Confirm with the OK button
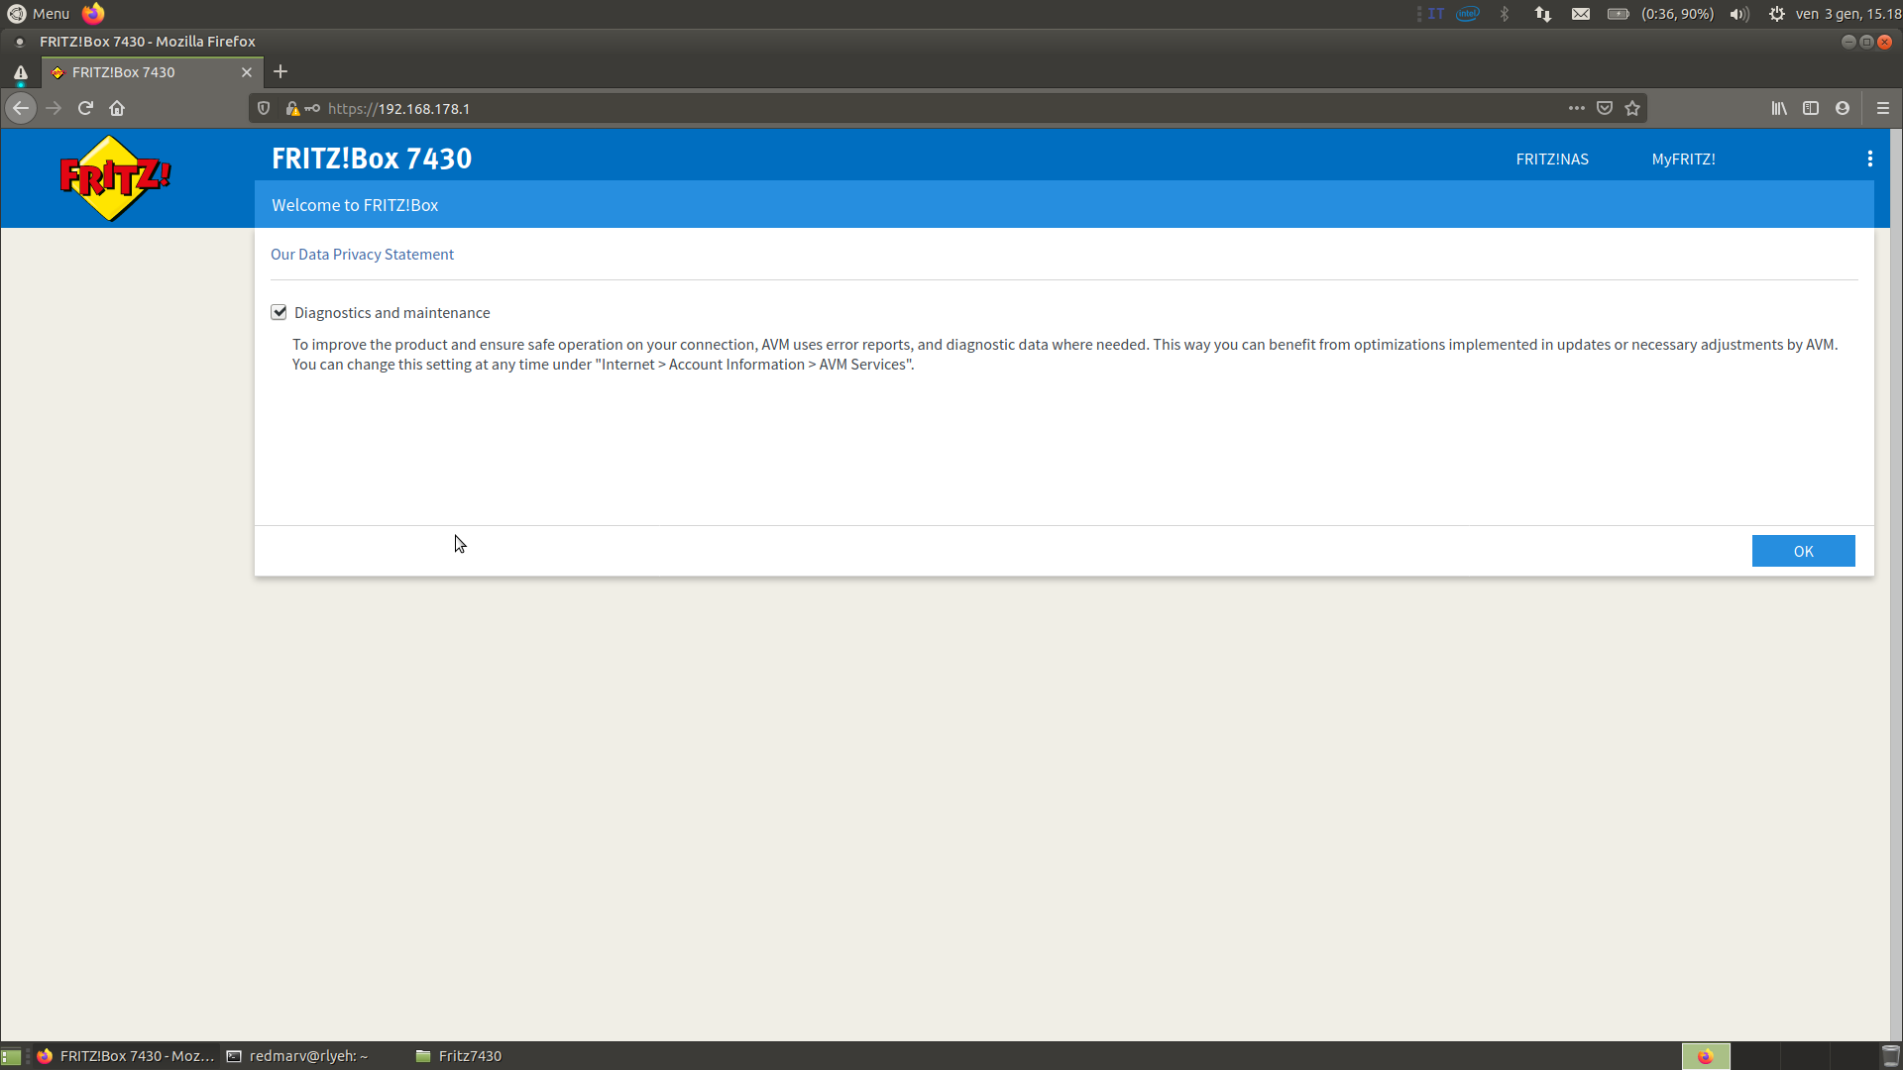1903x1070 pixels. [x=1803, y=551]
